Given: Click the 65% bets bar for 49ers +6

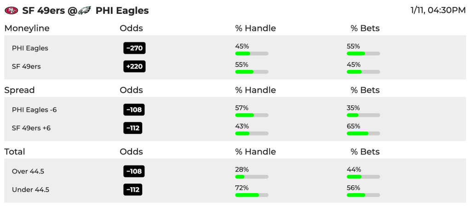Looking at the screenshot, I should (363, 133).
